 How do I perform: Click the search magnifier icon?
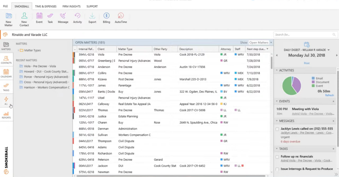coord(334,35)
